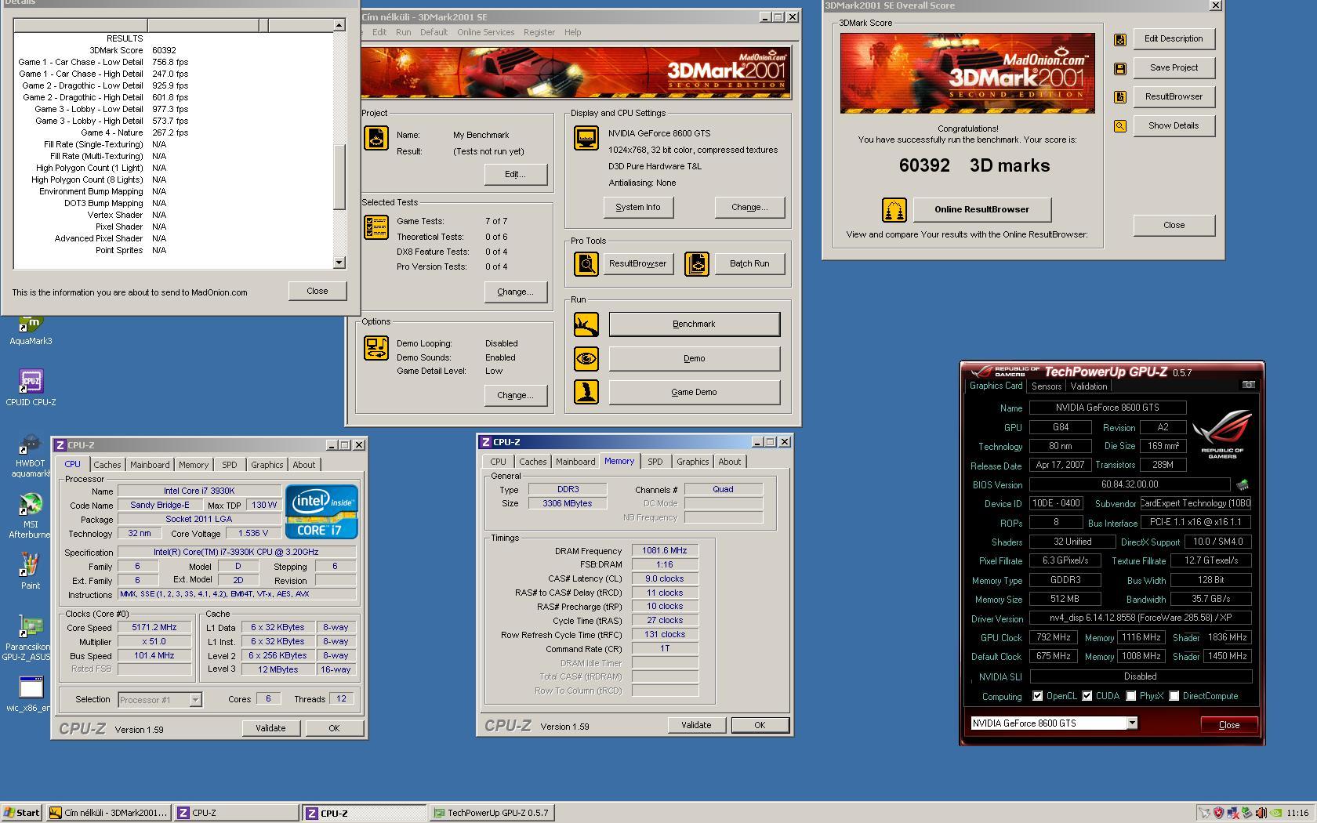Open the Run menu in 3DMark2001
The image size is (1317, 823).
click(403, 32)
